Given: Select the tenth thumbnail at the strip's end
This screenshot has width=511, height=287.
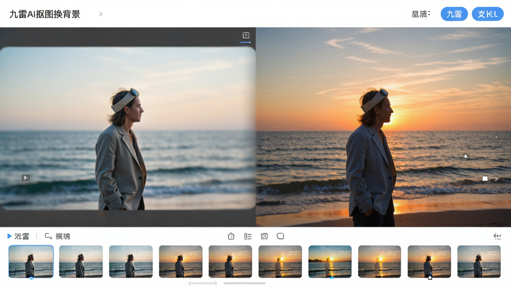Looking at the screenshot, I should tap(479, 262).
